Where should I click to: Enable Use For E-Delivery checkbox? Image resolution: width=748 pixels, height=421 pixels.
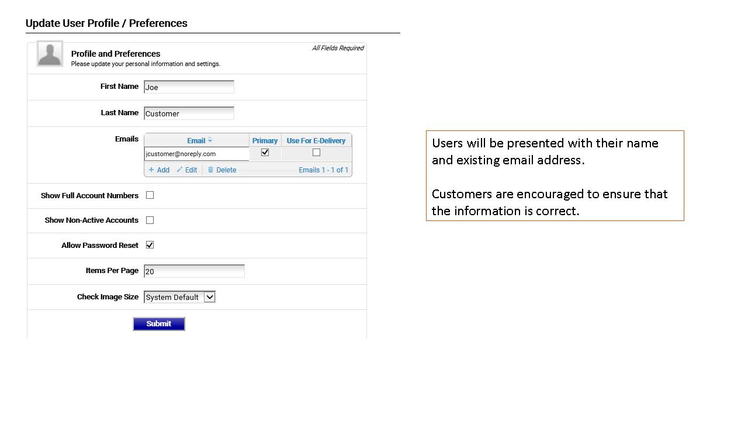point(316,153)
